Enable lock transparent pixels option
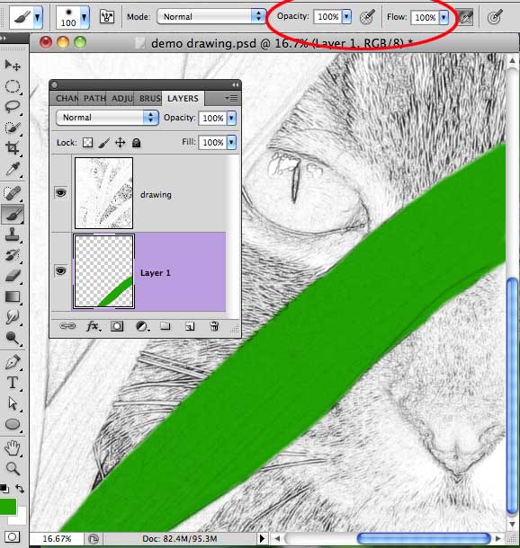 click(87, 142)
